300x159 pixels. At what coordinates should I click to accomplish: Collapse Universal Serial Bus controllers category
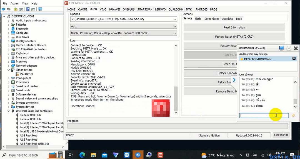(9, 111)
